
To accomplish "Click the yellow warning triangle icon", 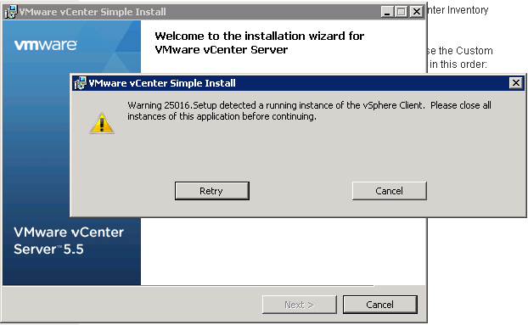I will coord(102,124).
